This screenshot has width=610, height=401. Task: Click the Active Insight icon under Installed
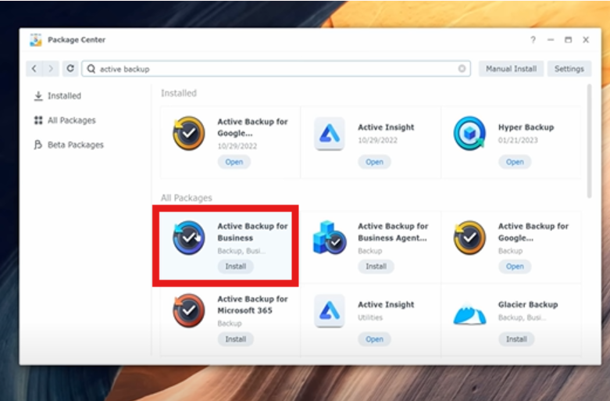click(x=329, y=133)
